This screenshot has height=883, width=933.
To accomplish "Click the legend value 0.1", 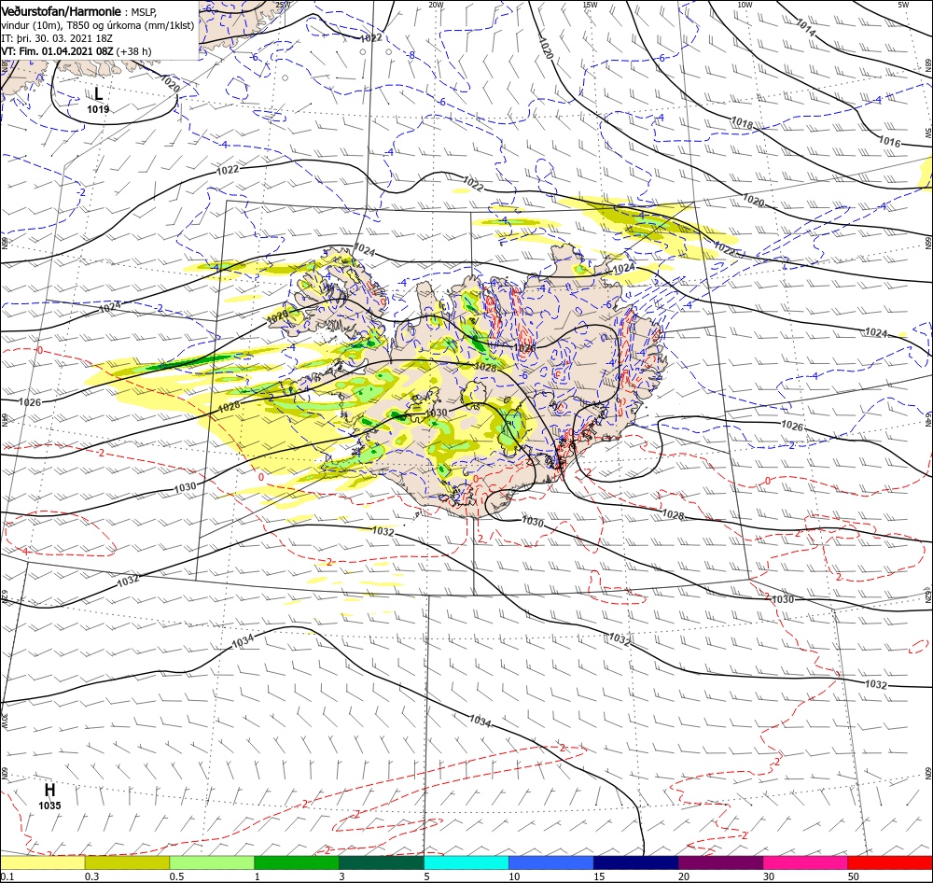I will 7,876.
